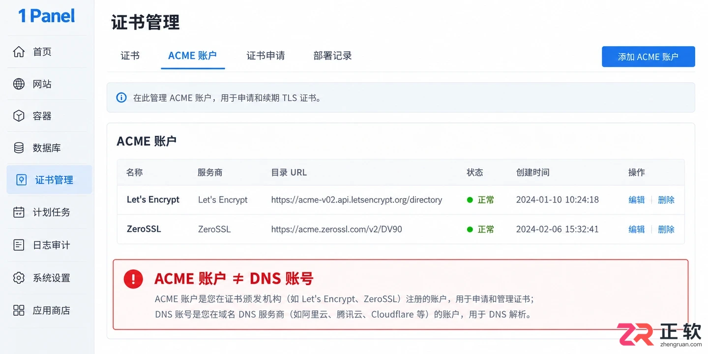708x354 pixels.
Task: Click the log icon beside 日志审计
Action: pos(19,245)
